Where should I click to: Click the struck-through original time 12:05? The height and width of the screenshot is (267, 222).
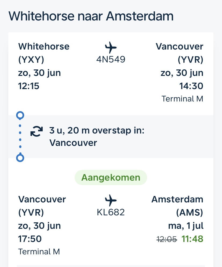(x=167, y=239)
